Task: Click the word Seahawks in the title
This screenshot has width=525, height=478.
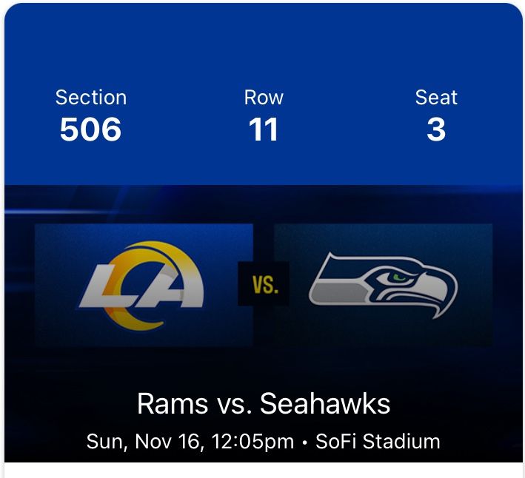Action: 325,404
